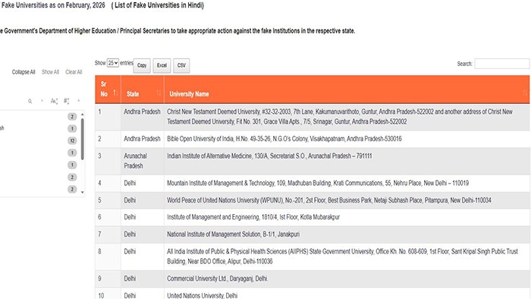Viewport: 531px width, 299px height.
Task: Sort filter pane by count with # icon
Action: 67,101
